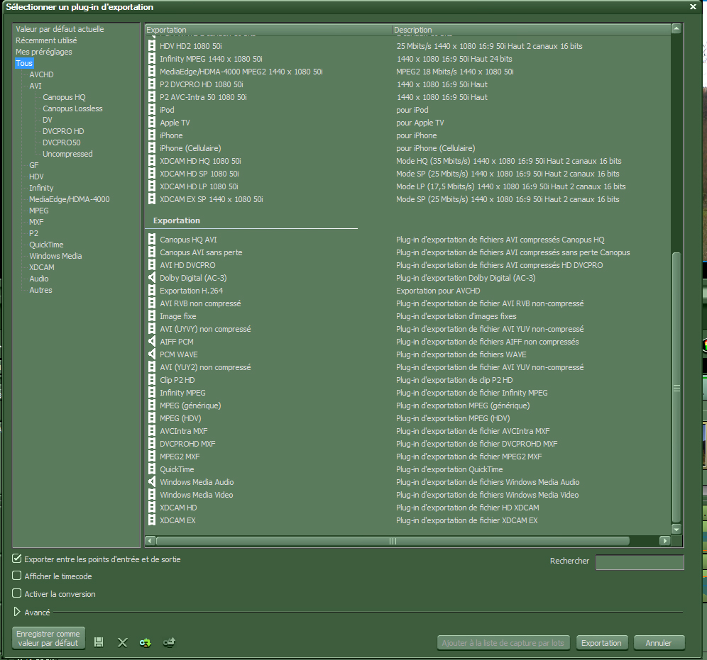Click the vertical scrollbar down arrow
Screen dimensions: 707x660
(676, 529)
